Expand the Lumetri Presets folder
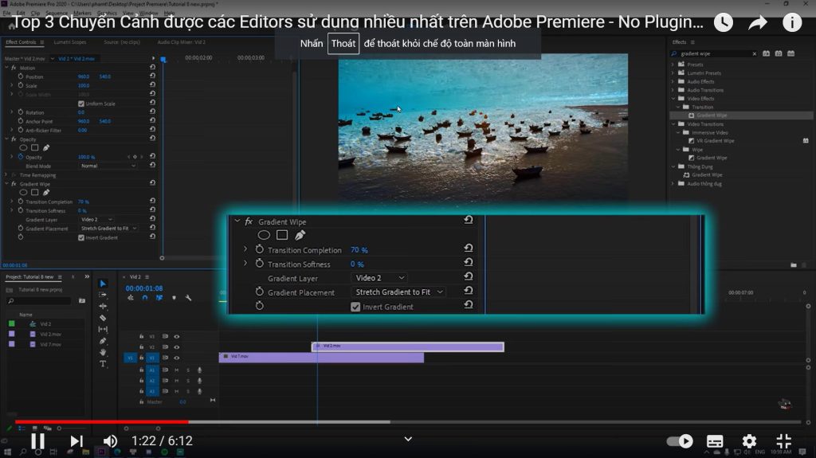816x458 pixels. (673, 73)
